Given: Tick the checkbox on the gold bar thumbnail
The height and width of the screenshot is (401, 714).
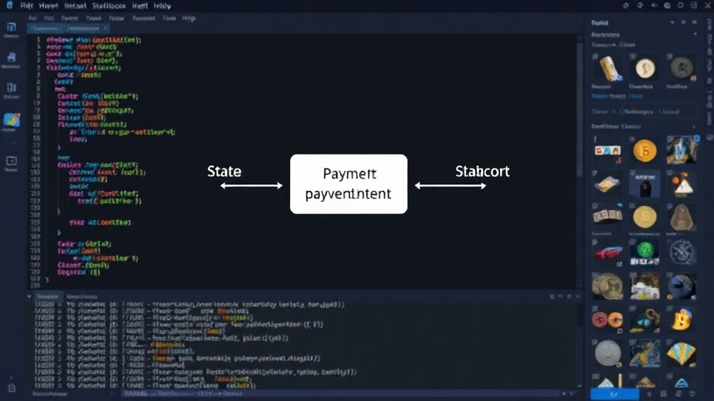Looking at the screenshot, I should pyautogui.click(x=595, y=56).
